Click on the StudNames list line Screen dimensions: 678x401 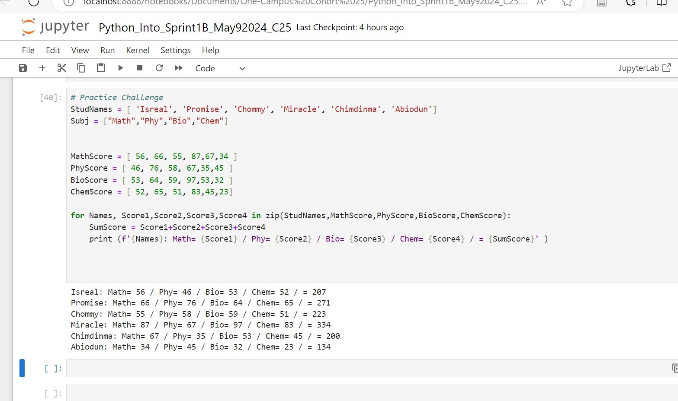pos(254,109)
